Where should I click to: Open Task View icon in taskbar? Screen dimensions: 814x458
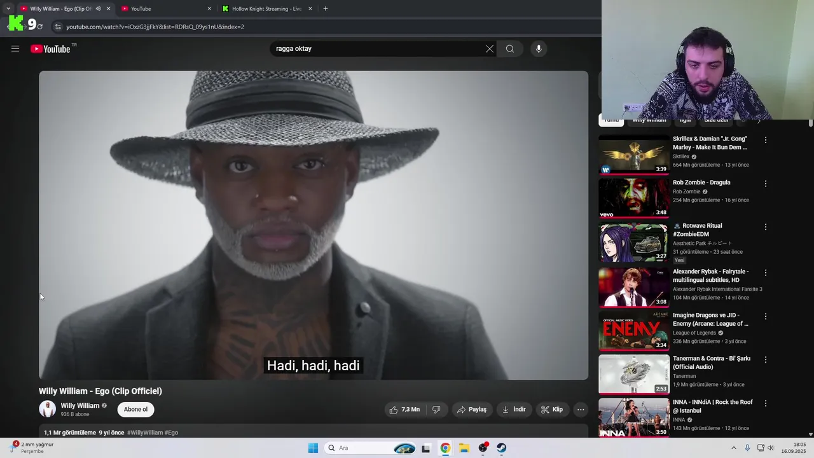click(426, 448)
